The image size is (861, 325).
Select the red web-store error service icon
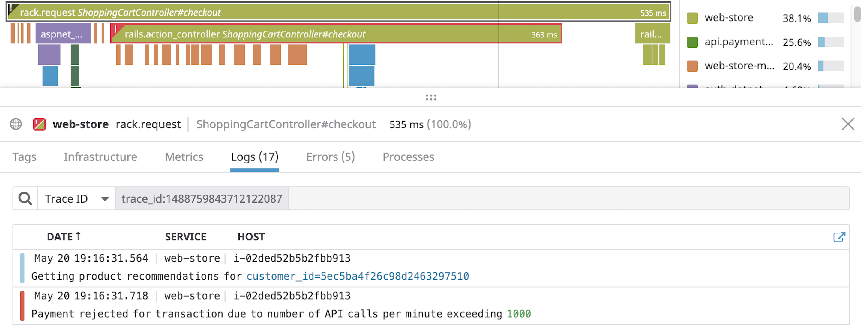click(39, 124)
